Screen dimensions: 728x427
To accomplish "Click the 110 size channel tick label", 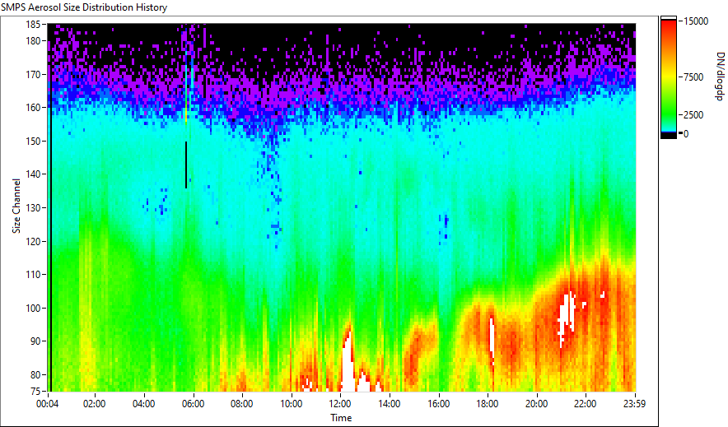I will point(33,275).
